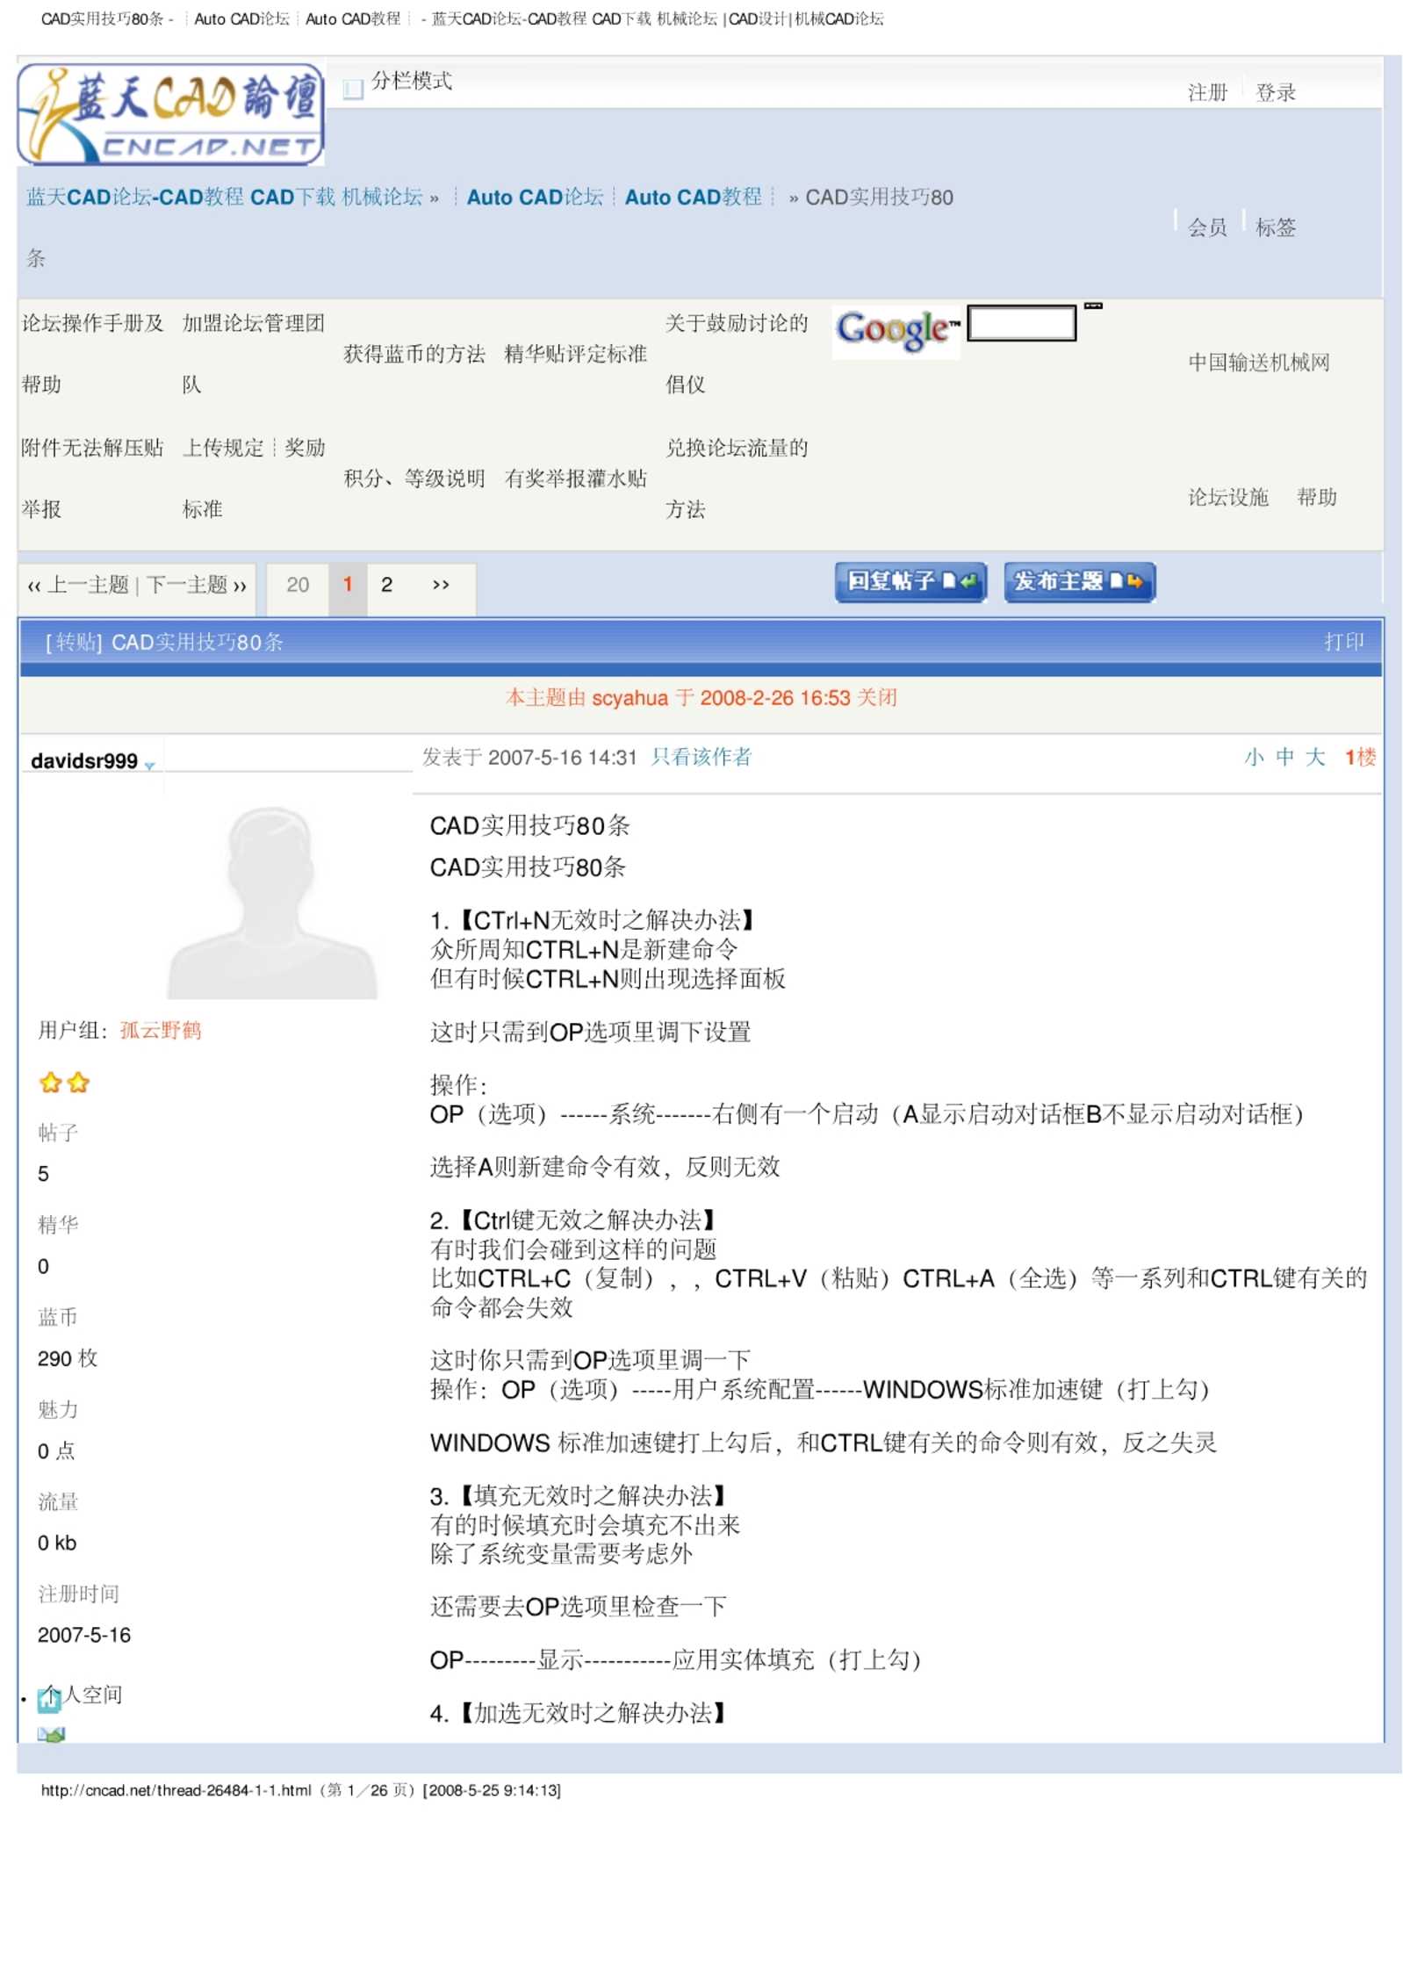Click registration date 2007-5-16
The height and width of the screenshot is (1972, 1403).
click(x=84, y=1635)
